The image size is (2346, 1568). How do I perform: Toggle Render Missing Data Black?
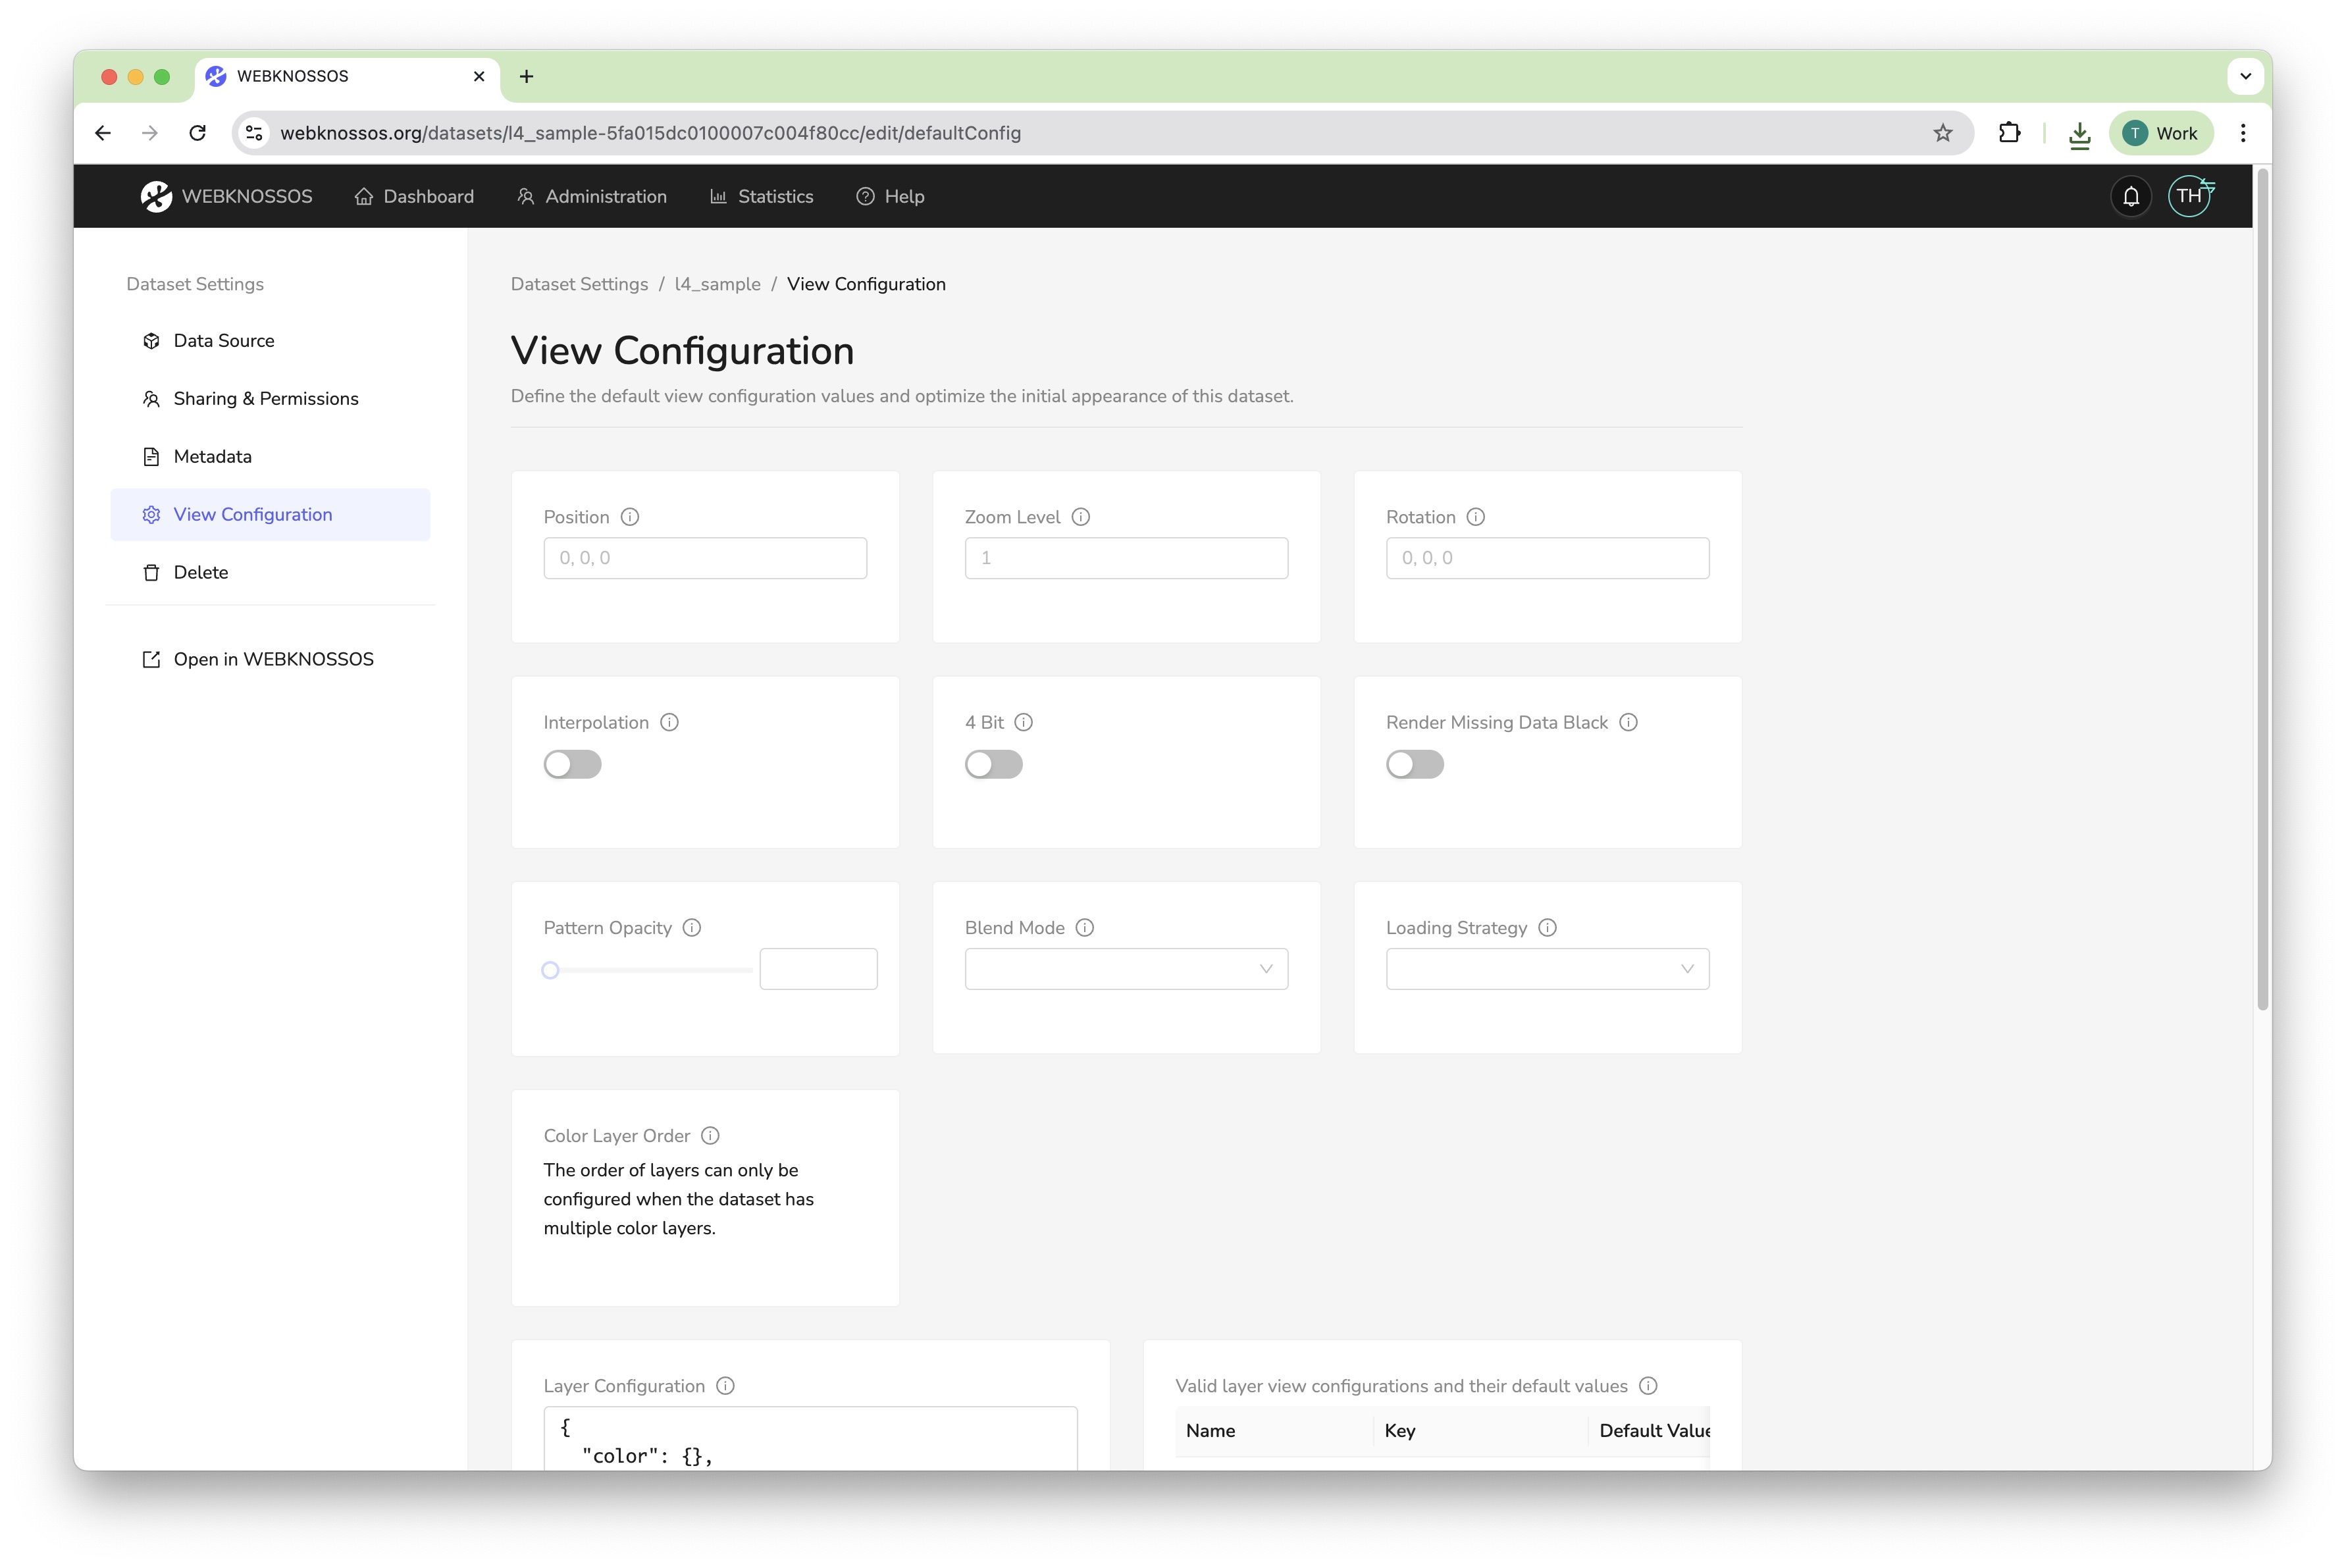[1414, 764]
